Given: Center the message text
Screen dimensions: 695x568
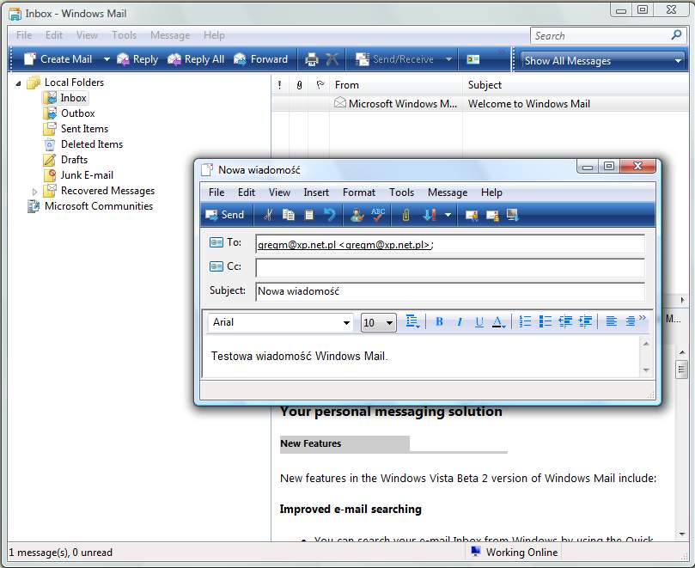Looking at the screenshot, I should (631, 321).
